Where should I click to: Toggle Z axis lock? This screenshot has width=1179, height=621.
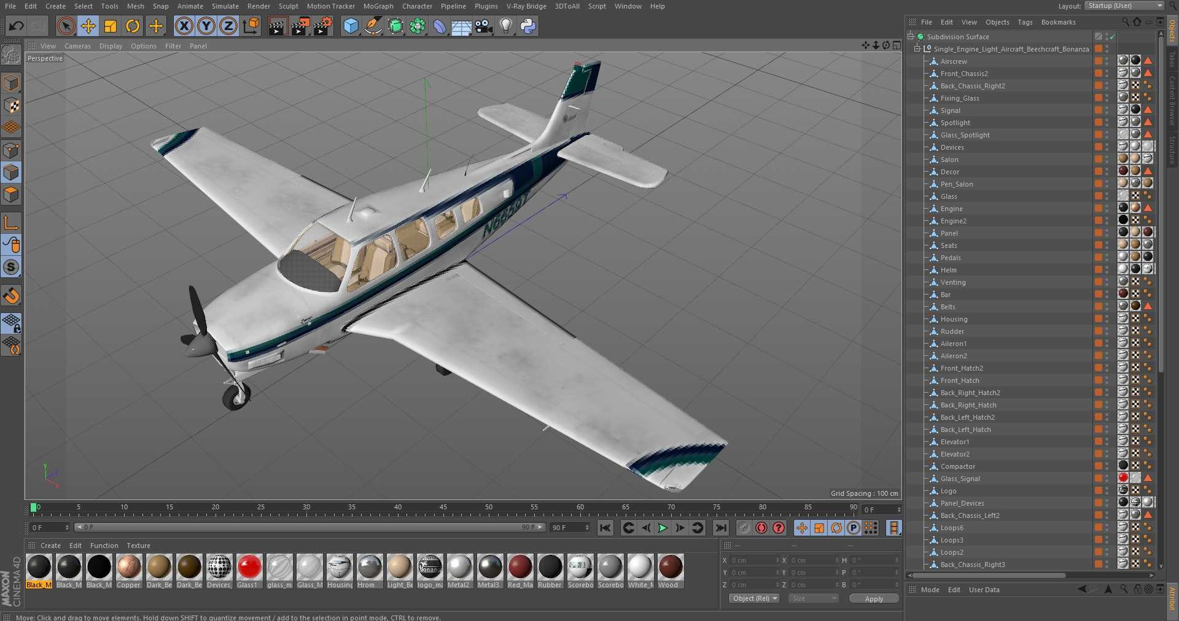click(228, 26)
